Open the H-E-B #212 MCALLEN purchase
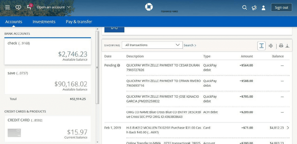The width and height of the screenshot is (297, 144). [x=197, y=130]
